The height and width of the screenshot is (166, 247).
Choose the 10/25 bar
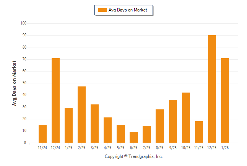186,117
